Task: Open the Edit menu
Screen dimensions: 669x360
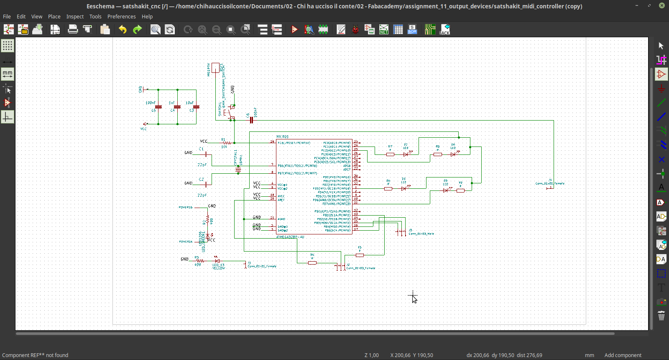Action: point(21,16)
